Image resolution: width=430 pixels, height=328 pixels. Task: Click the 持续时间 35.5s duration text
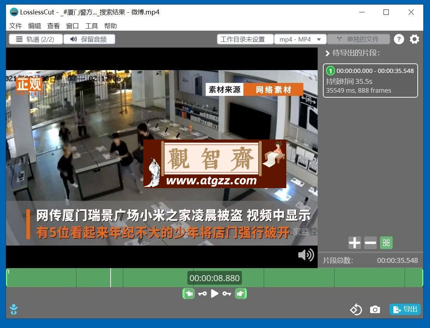[x=349, y=81]
